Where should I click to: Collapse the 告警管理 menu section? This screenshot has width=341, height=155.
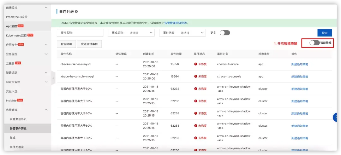tap(46, 110)
